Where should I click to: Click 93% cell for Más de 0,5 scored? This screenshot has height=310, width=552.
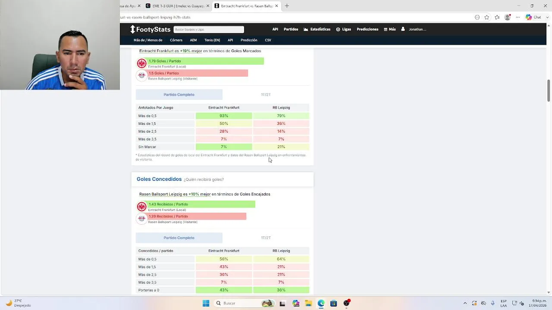(224, 116)
